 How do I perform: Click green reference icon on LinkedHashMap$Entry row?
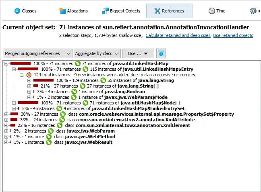85,69
